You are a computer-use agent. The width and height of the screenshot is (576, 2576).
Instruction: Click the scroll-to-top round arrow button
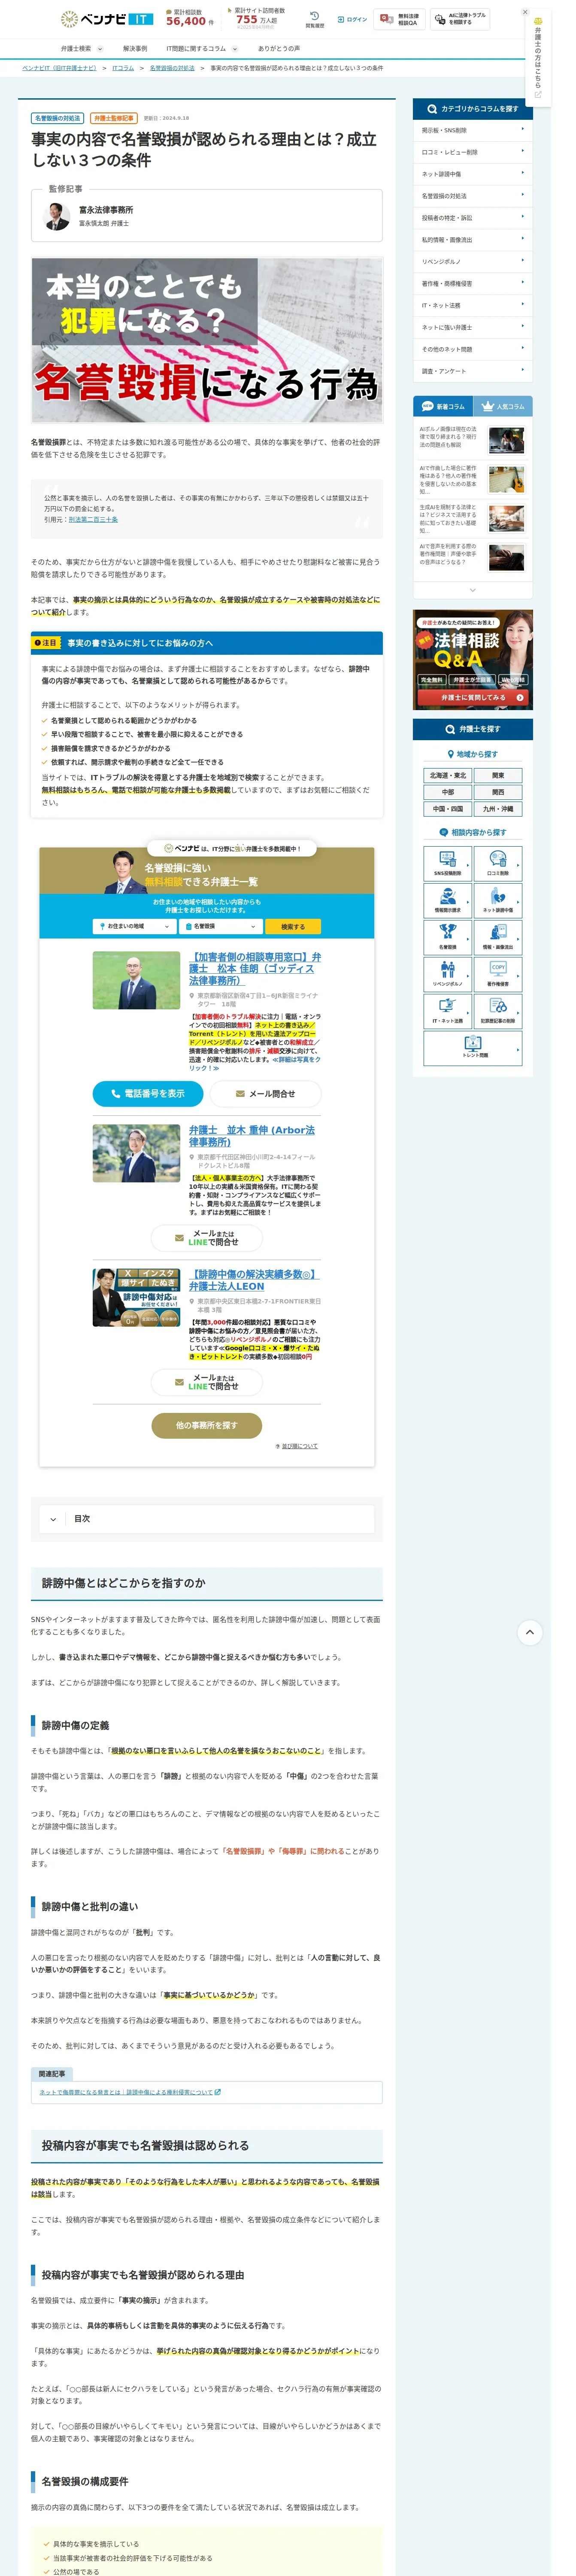[530, 1631]
